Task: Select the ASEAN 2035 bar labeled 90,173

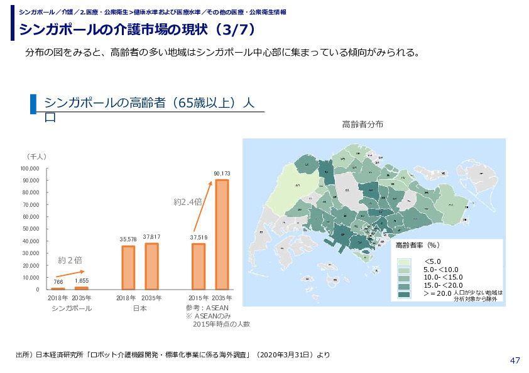Action: [222, 234]
